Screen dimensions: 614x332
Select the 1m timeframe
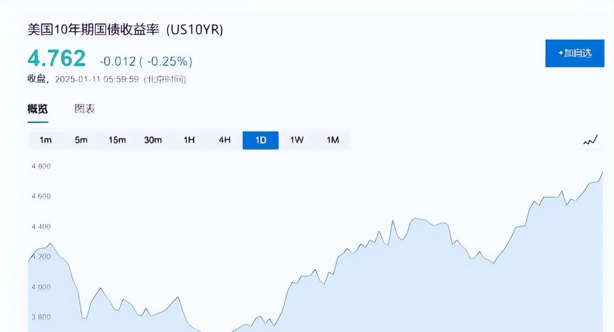(45, 140)
